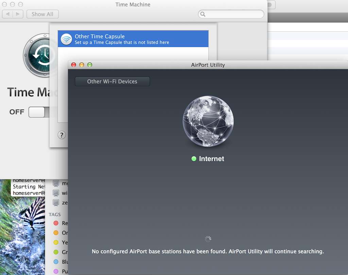Viewport: 348px width, 275px height.
Task: Click the Wi-Fi icon beside Other Time Capsule
Action: pos(66,39)
